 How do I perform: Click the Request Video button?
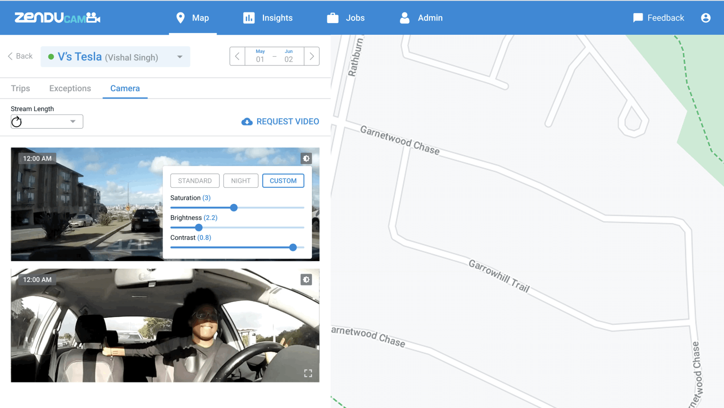click(x=280, y=122)
